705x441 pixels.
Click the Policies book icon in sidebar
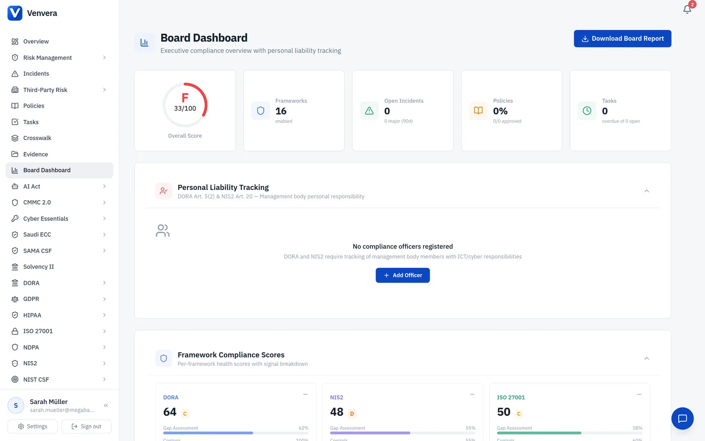point(15,106)
